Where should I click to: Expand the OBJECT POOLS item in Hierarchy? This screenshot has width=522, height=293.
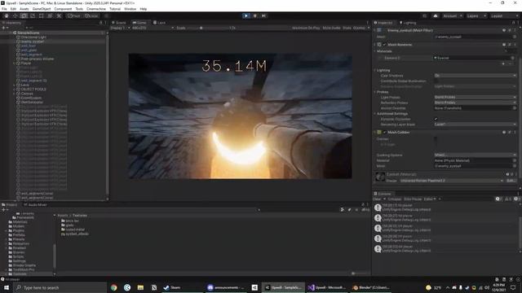(15, 89)
